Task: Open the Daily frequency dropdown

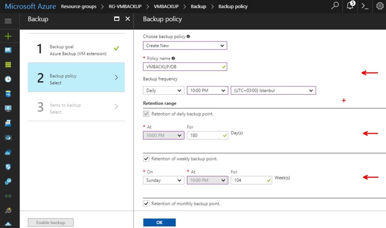Action: tap(164, 90)
